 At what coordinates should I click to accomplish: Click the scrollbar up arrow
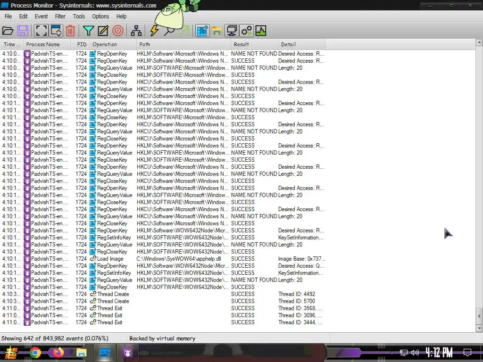coord(479,43)
